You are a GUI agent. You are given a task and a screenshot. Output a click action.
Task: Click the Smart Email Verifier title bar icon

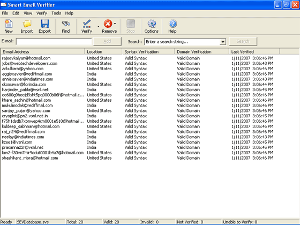(3, 5)
